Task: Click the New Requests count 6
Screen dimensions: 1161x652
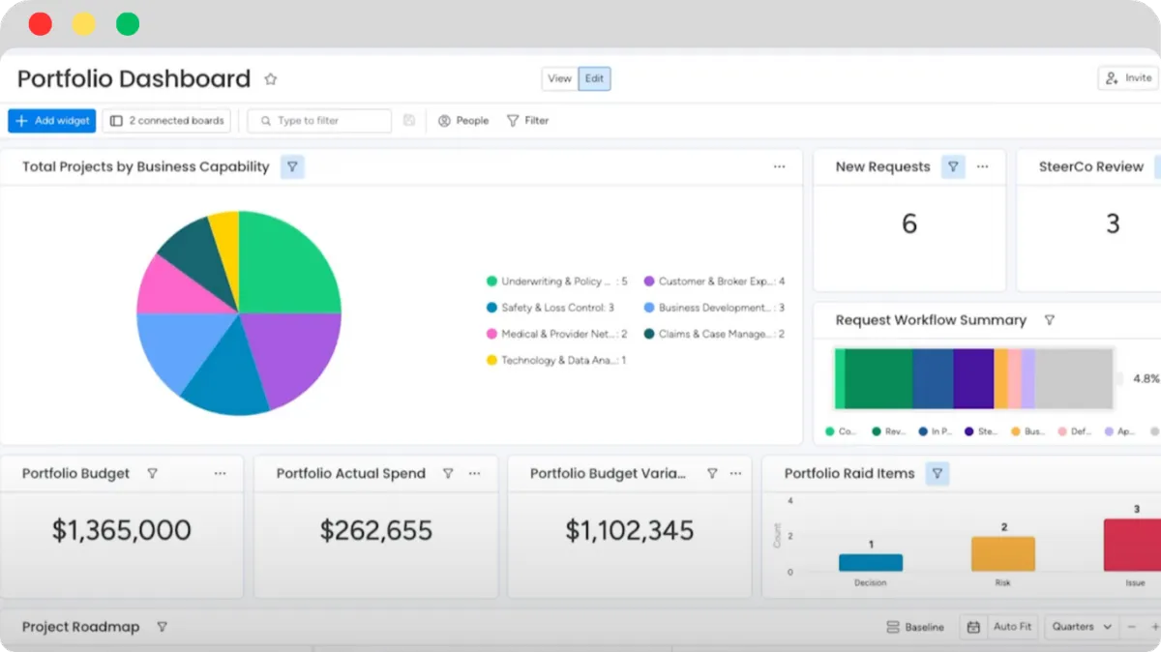Action: click(909, 224)
